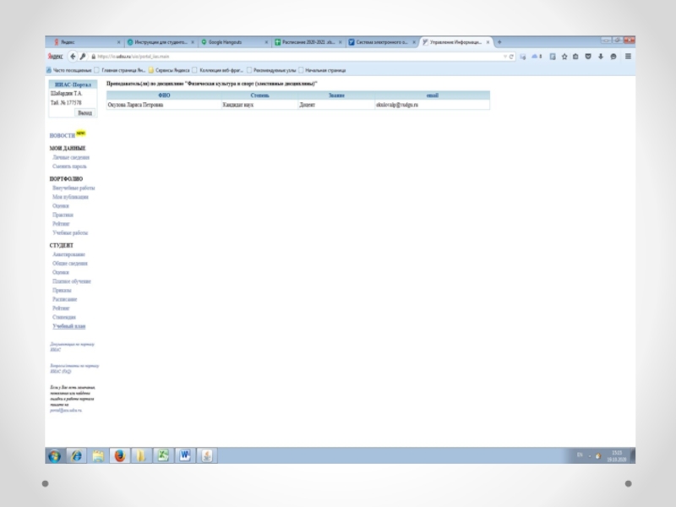Open the hamburger menu of the browser
The height and width of the screenshot is (507, 676).
pos(628,57)
